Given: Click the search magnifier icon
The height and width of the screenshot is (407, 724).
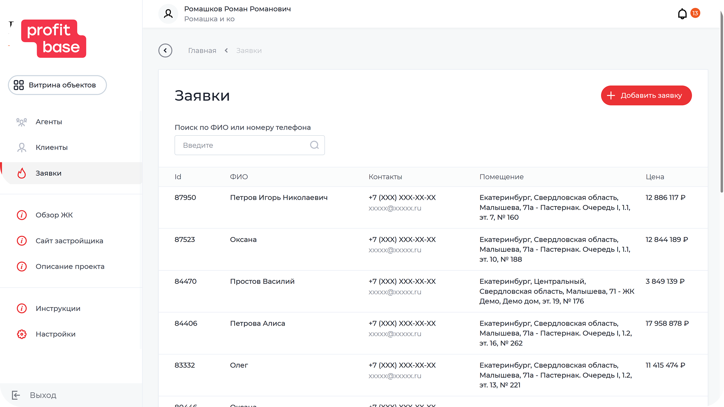Looking at the screenshot, I should pyautogui.click(x=314, y=145).
